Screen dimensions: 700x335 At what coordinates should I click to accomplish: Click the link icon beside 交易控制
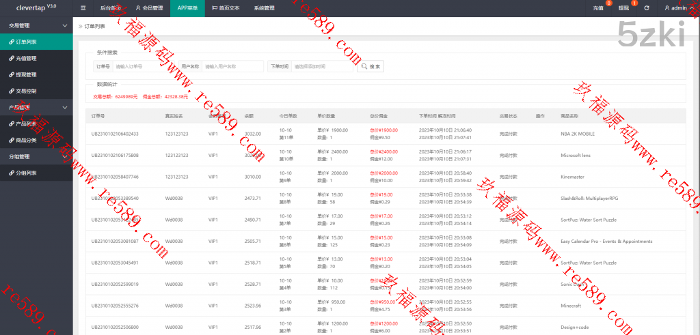pyautogui.click(x=11, y=91)
